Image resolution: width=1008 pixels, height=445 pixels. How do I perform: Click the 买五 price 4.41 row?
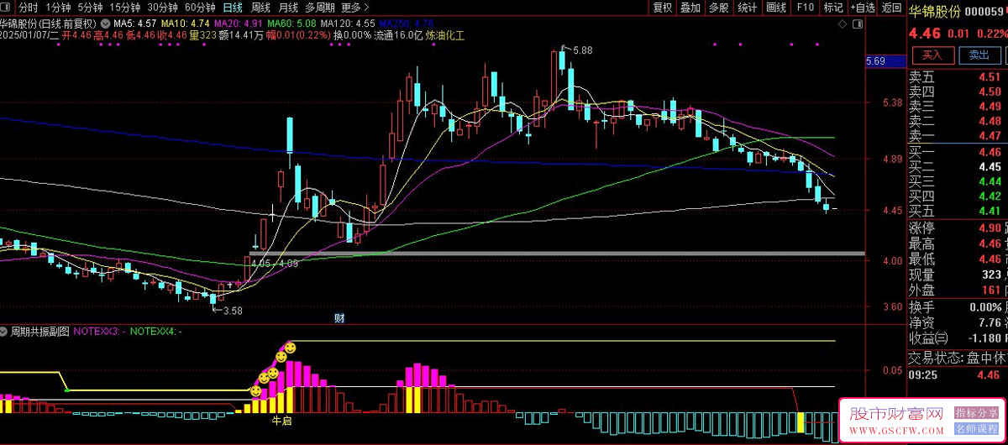958,211
